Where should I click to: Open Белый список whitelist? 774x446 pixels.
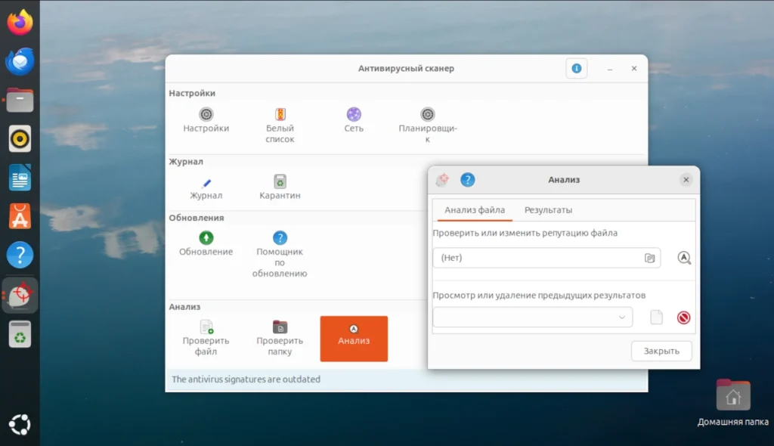click(280, 125)
